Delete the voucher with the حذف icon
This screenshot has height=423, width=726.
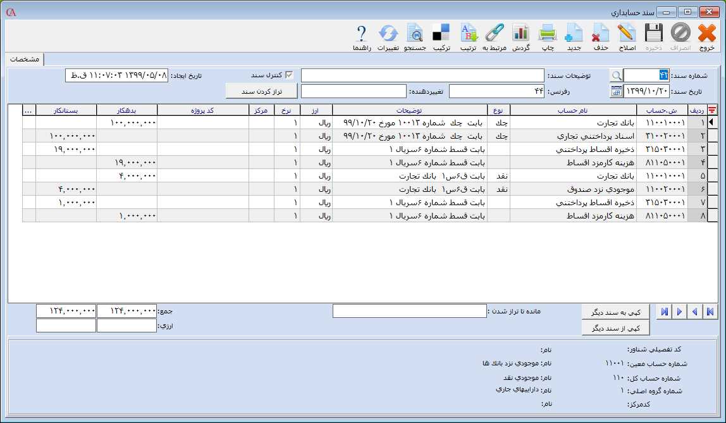pyautogui.click(x=600, y=34)
